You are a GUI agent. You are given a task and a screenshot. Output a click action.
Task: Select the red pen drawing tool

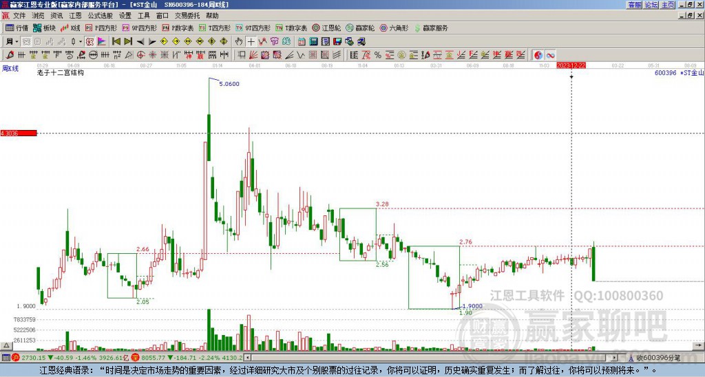click(x=10, y=55)
